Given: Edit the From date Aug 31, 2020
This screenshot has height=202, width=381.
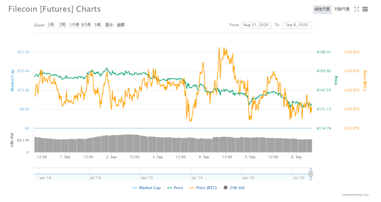Looking at the screenshot, I should tap(256, 25).
